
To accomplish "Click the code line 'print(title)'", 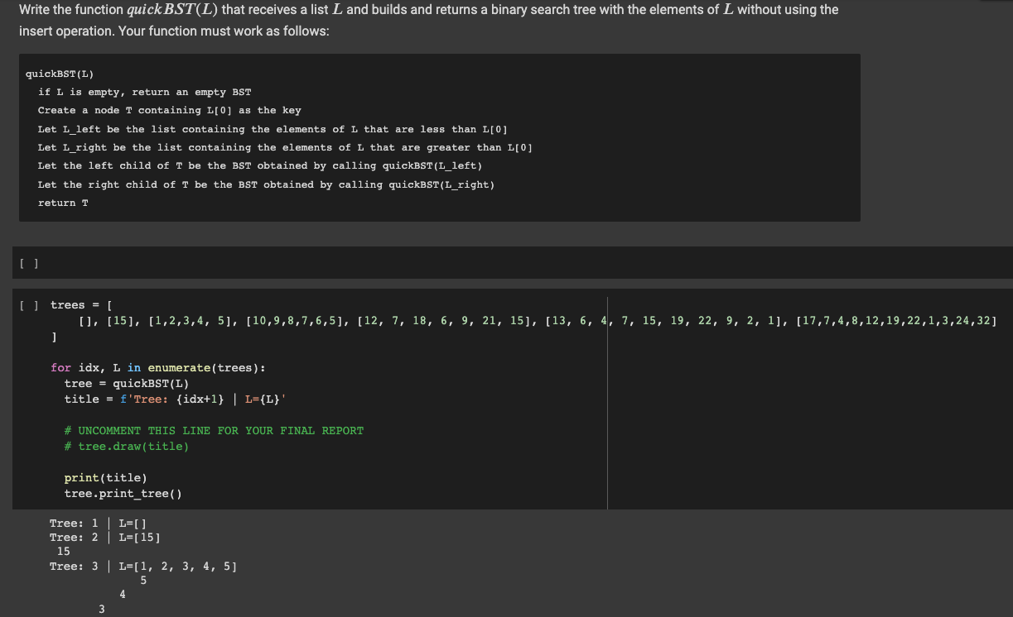I will tap(106, 477).
